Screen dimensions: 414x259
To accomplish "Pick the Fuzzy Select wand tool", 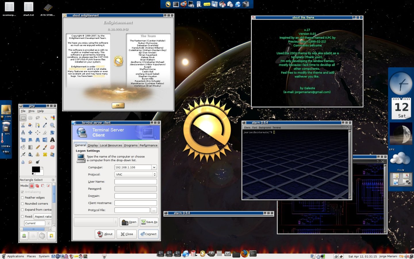I will pyautogui.click(x=45, y=118).
